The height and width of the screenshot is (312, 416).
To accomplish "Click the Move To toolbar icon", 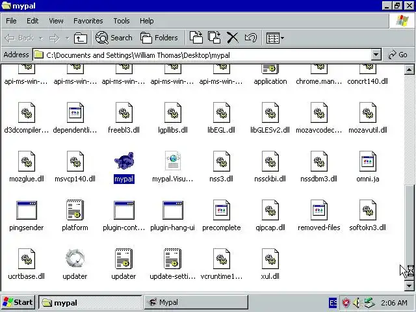I will (196, 38).
